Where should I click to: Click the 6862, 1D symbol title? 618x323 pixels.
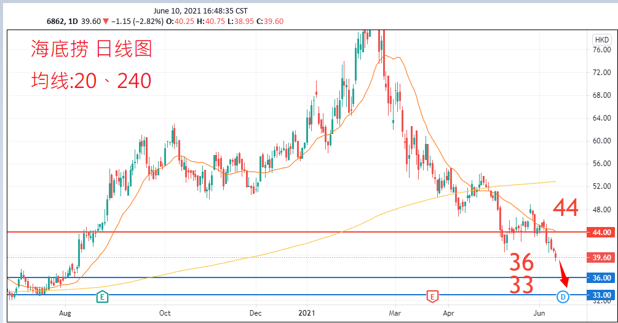[62, 22]
